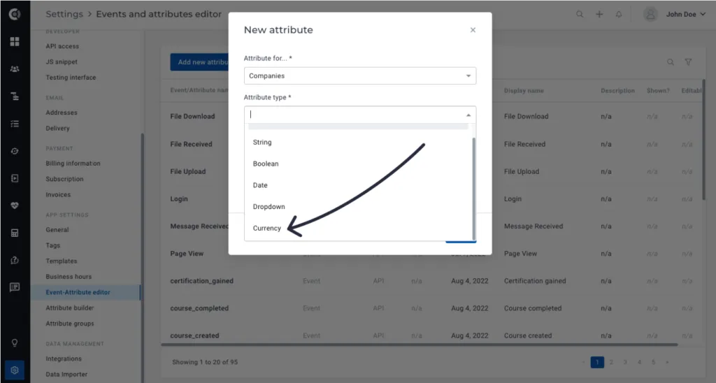This screenshot has height=383, width=716.
Task: Click the Display name column header
Action: coord(524,91)
